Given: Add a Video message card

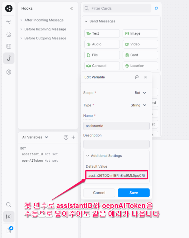Looking at the screenshot, I should coord(140,44).
